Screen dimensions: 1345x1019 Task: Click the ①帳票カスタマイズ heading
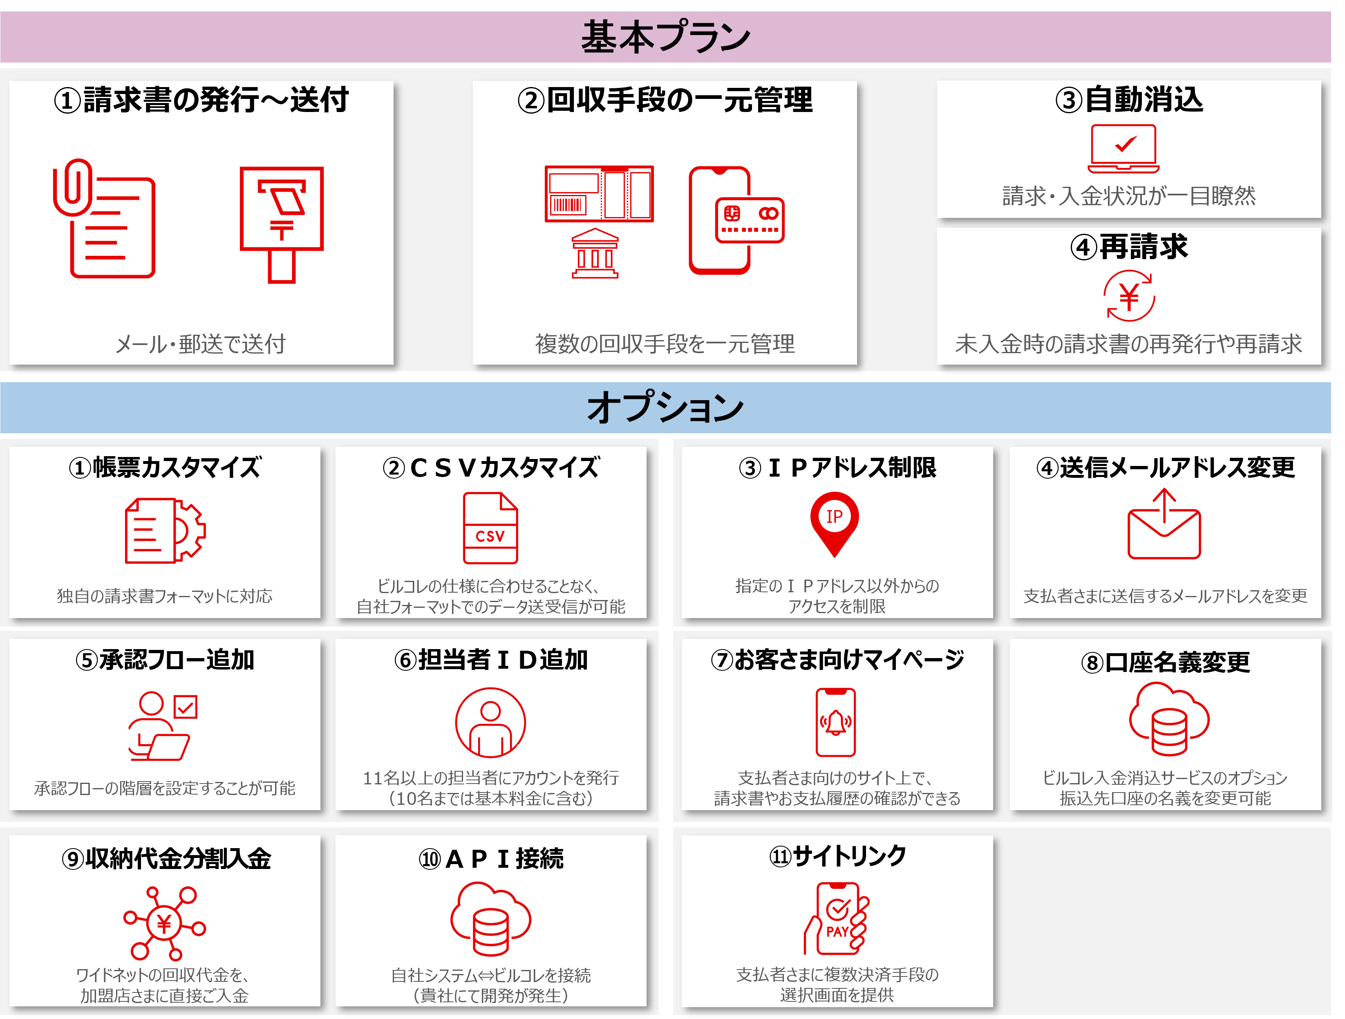(x=164, y=467)
